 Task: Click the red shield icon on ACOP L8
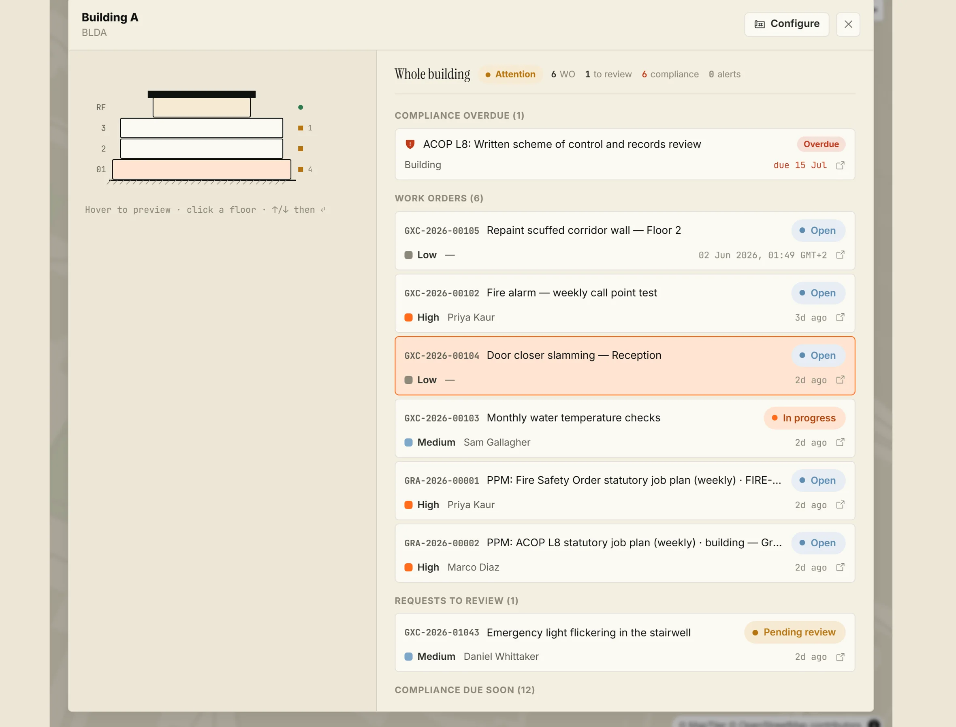pos(410,144)
